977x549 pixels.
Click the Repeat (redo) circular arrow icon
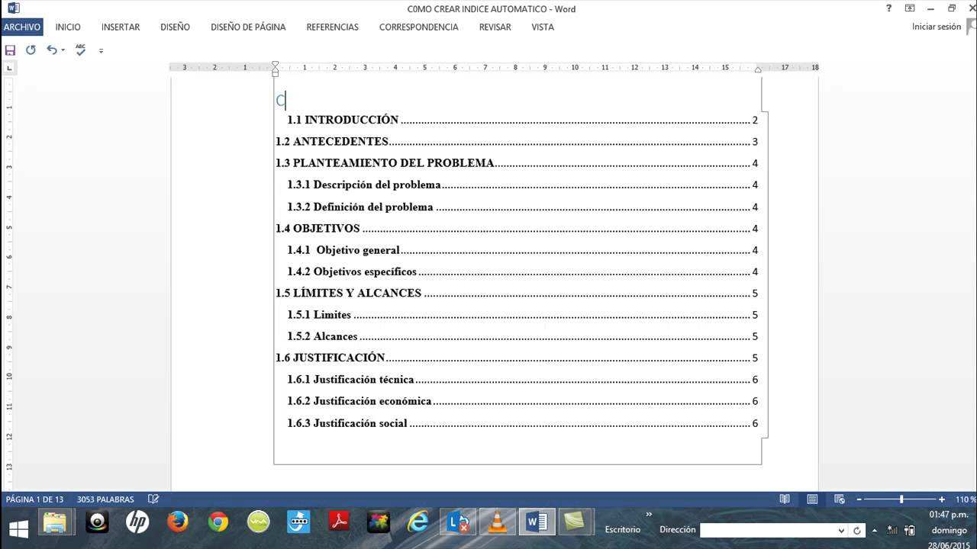click(x=31, y=50)
